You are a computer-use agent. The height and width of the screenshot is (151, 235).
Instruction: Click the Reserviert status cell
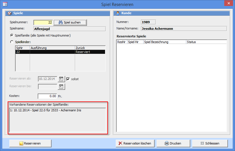click(x=90, y=52)
